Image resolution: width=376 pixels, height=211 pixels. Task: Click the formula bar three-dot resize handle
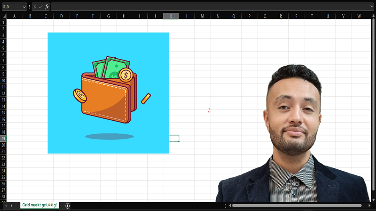29,7
